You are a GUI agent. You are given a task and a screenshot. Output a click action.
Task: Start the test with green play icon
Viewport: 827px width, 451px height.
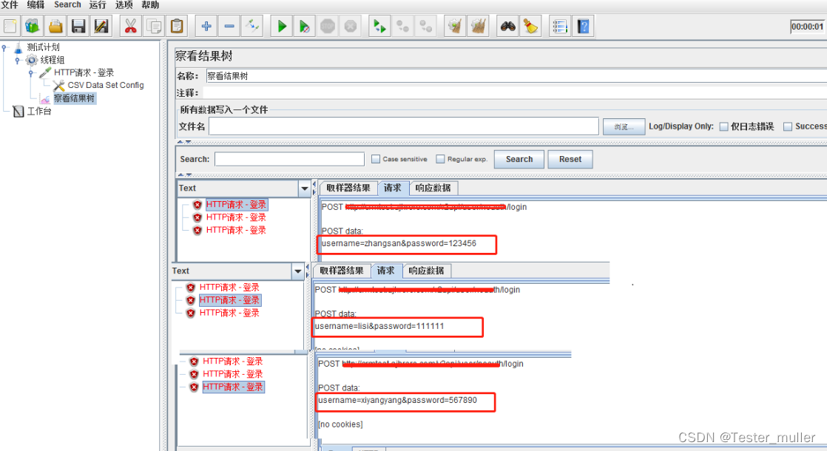[282, 26]
